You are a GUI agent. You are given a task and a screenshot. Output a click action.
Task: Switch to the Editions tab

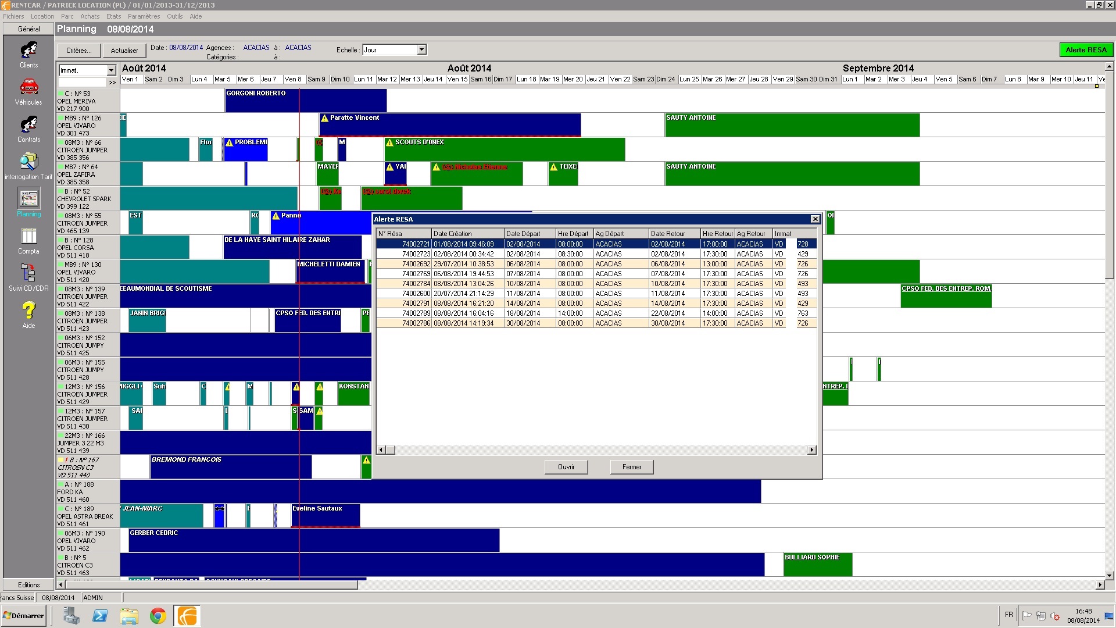click(28, 585)
